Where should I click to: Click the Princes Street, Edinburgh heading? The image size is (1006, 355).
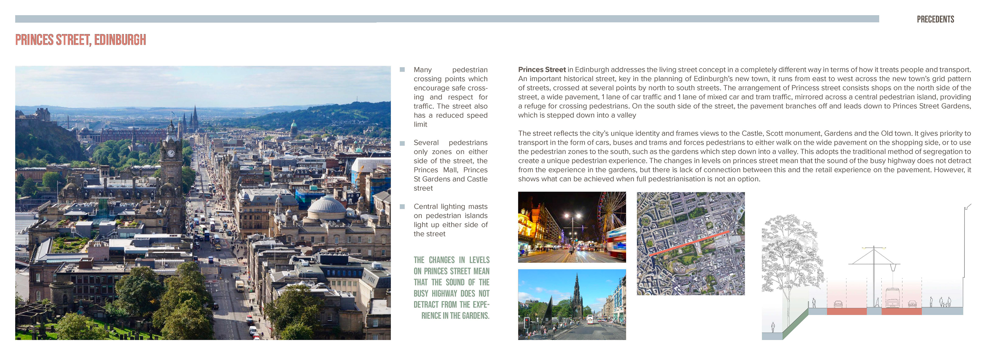[x=80, y=40]
